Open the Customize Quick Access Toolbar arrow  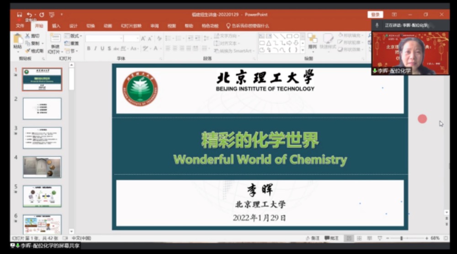[x=62, y=15]
